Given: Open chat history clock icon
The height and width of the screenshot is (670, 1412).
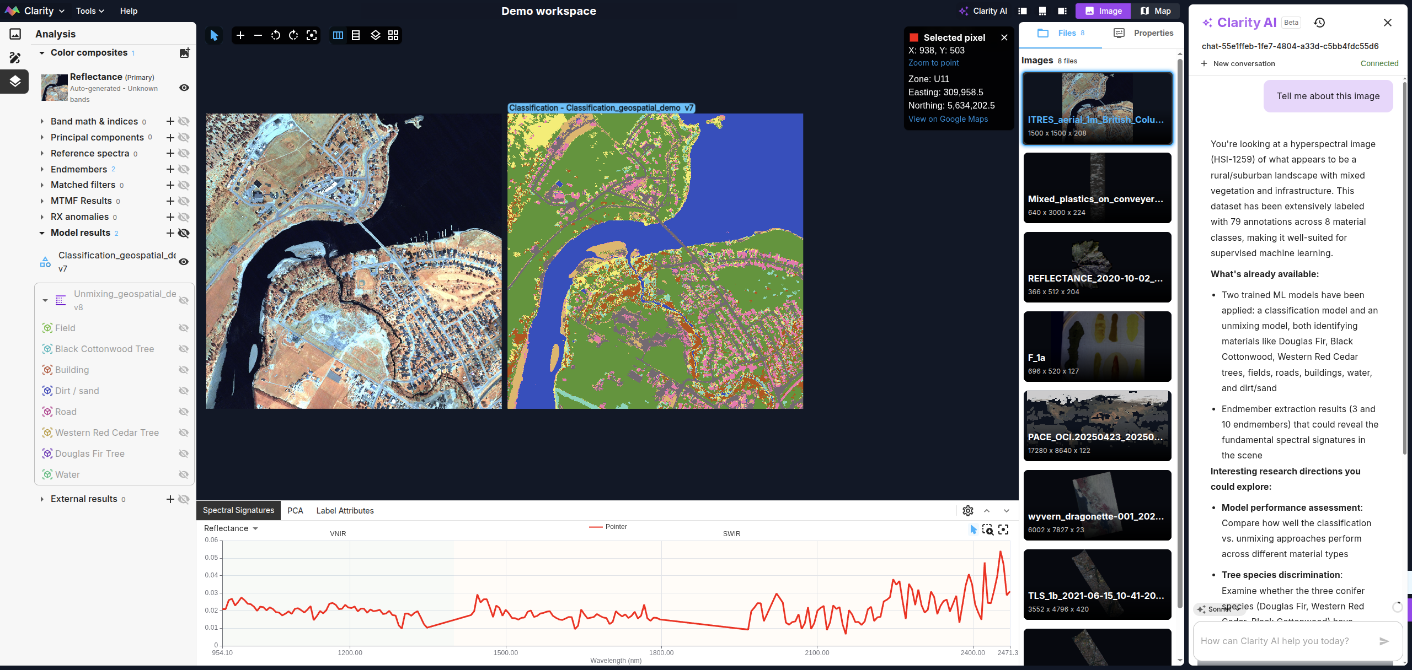Looking at the screenshot, I should (1319, 23).
